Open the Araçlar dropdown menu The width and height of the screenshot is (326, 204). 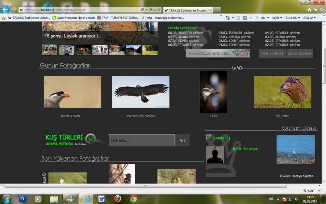point(309,18)
